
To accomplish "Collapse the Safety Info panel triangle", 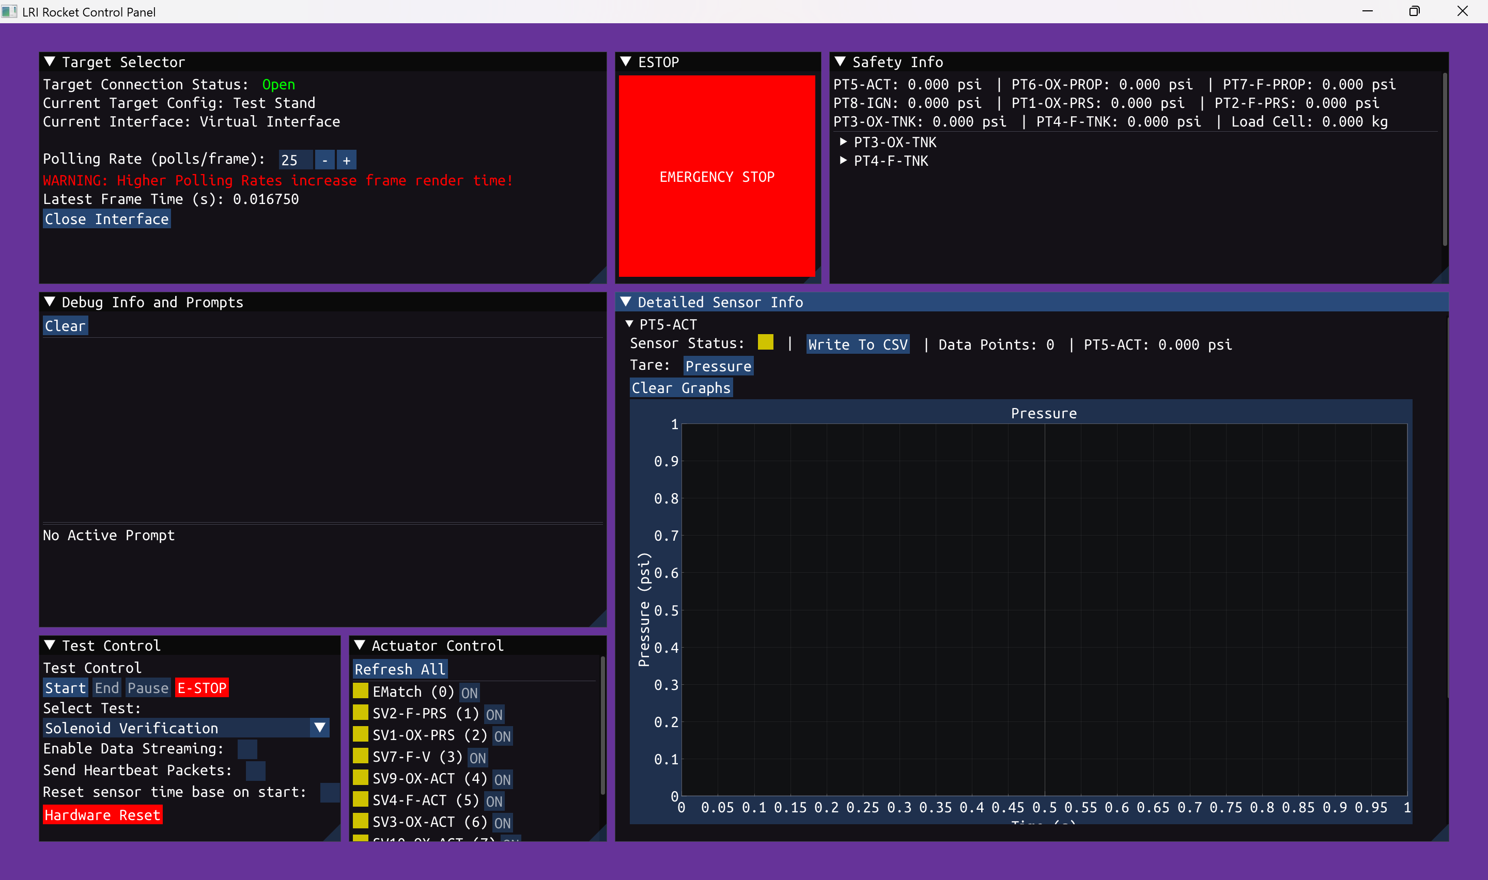I will pos(840,61).
